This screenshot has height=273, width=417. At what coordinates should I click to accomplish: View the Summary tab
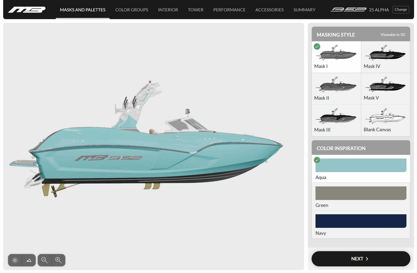point(304,10)
